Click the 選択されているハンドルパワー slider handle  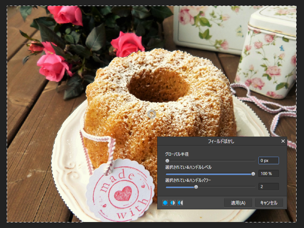pos(196,187)
